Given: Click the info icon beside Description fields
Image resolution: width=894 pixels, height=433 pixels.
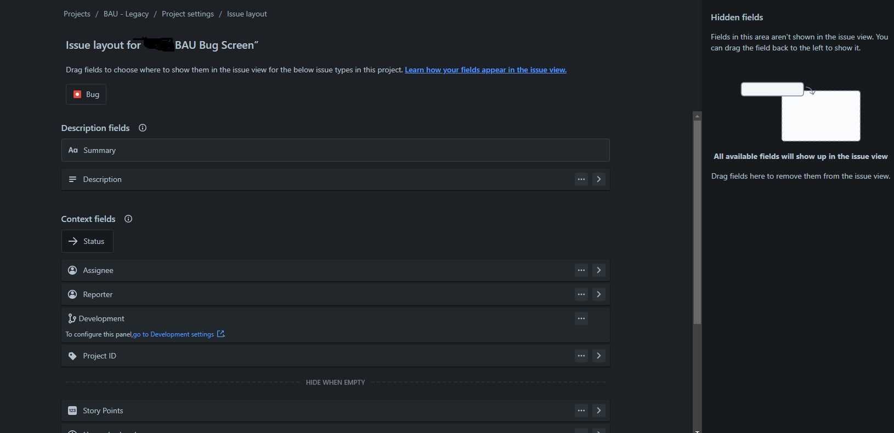Looking at the screenshot, I should pyautogui.click(x=143, y=128).
